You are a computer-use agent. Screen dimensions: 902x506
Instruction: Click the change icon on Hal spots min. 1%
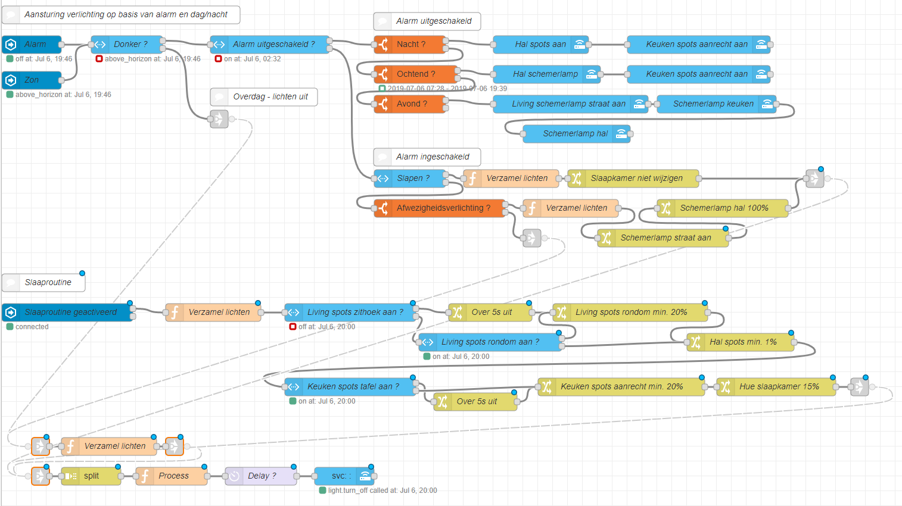pyautogui.click(x=695, y=342)
